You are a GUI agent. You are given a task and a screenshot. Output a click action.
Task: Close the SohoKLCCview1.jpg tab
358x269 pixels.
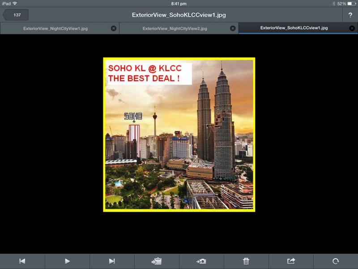[x=352, y=28]
